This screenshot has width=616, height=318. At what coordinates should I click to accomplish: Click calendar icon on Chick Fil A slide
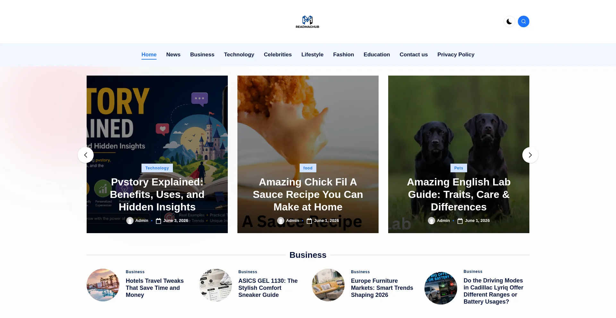tap(309, 221)
